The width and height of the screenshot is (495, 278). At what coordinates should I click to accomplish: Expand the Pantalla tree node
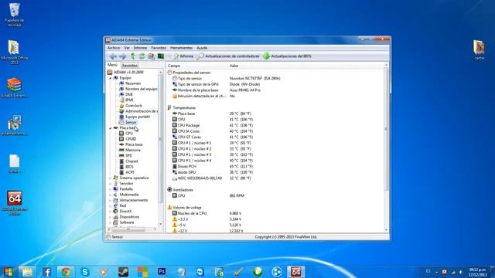point(111,189)
